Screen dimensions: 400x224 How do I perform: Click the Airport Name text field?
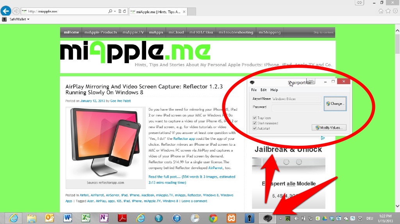[x=296, y=99]
